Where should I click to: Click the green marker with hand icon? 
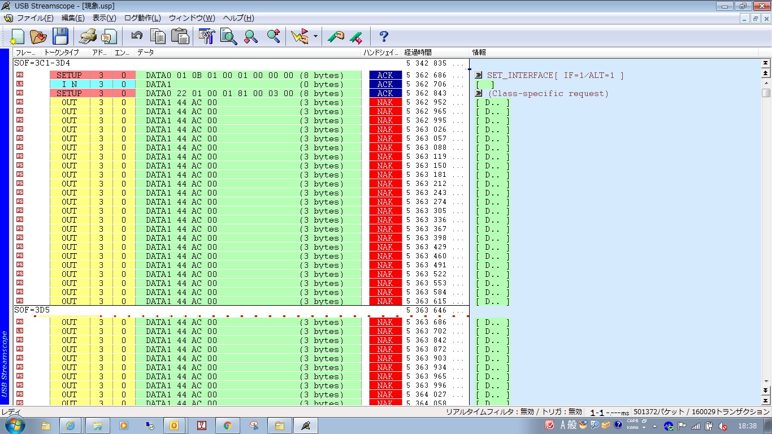tap(336, 37)
